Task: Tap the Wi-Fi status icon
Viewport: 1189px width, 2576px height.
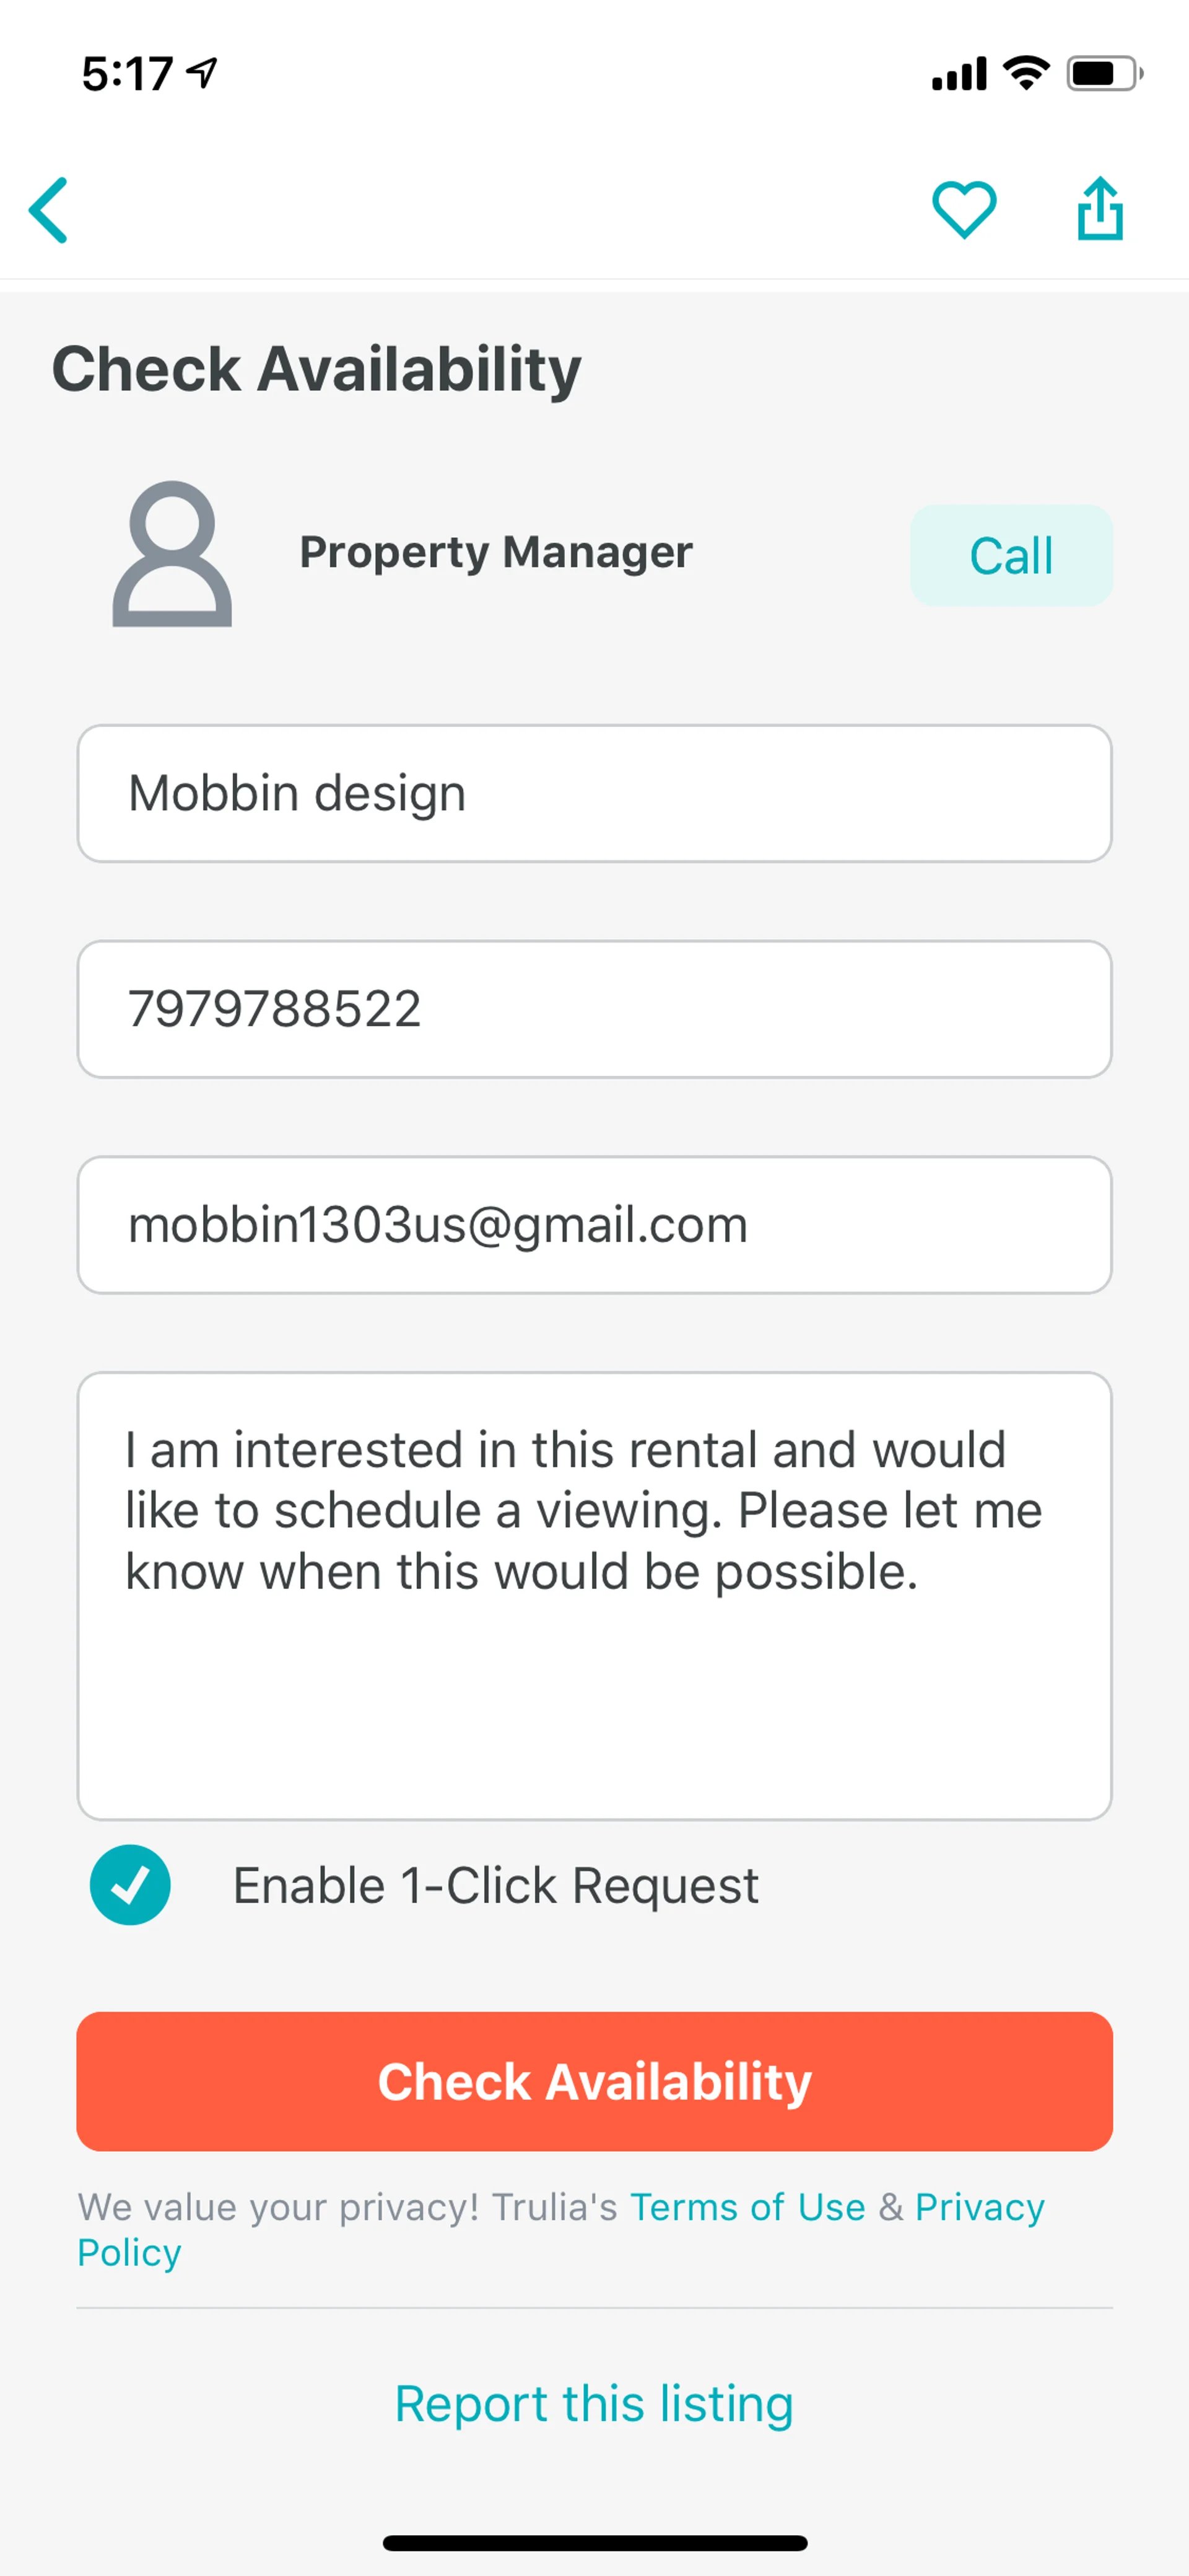Action: coord(1026,73)
